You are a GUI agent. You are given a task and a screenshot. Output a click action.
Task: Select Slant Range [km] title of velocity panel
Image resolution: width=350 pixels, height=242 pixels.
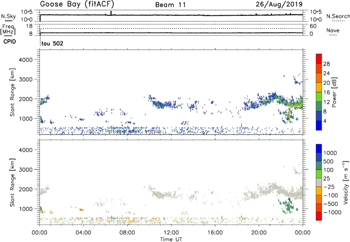click(x=12, y=182)
